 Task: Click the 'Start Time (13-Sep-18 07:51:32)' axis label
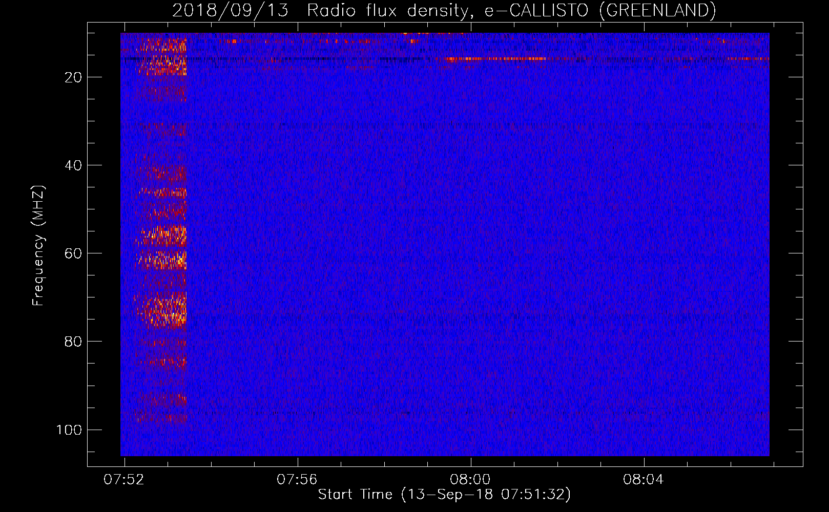[x=444, y=495]
